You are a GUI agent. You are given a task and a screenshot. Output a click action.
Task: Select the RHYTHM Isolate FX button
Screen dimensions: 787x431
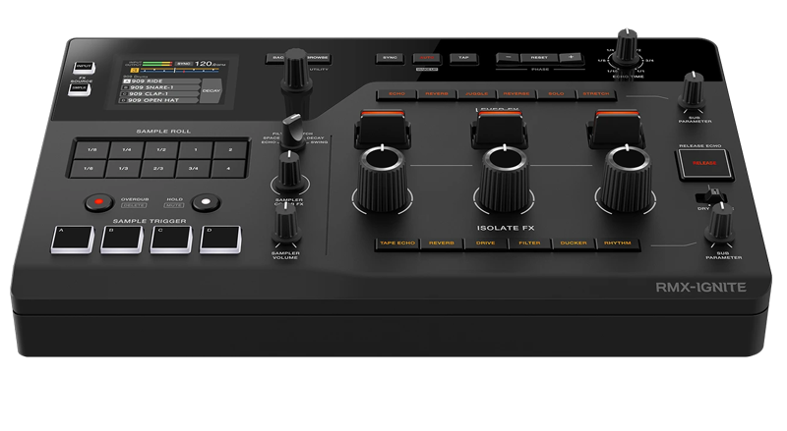point(618,243)
